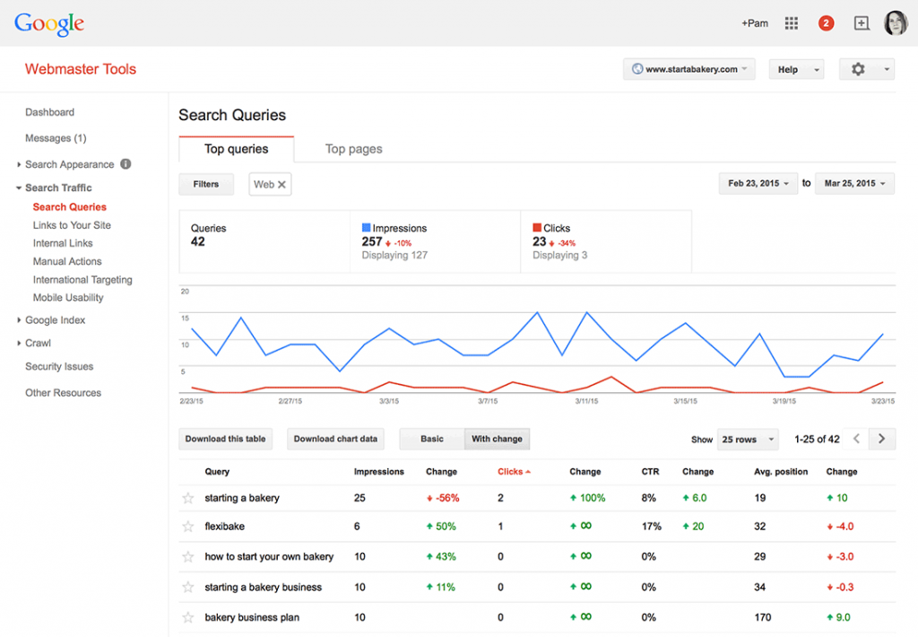Star 'how to start your own bakery'

(188, 557)
